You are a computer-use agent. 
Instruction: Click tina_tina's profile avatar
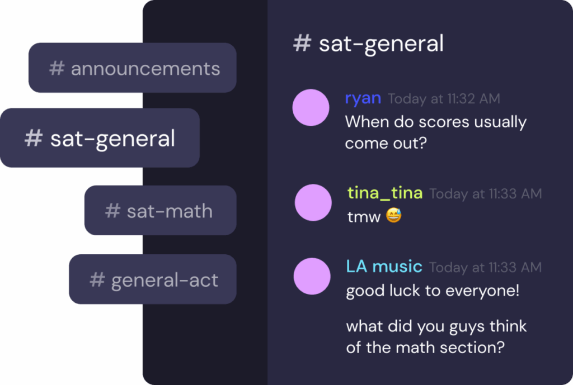pos(313,202)
